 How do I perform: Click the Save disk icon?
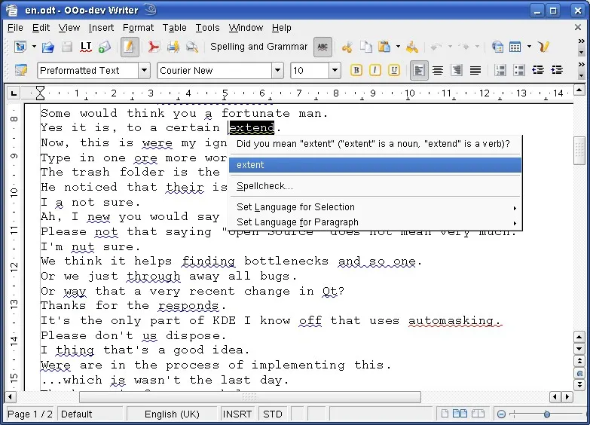(67, 47)
